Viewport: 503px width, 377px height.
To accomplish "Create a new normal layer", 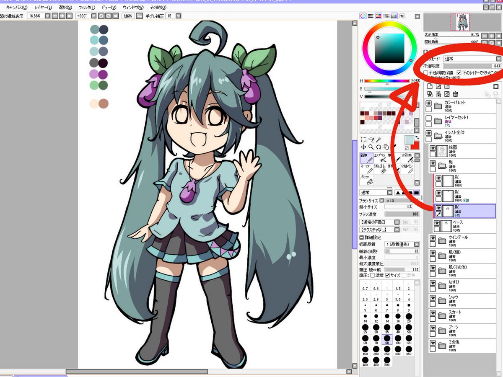I will coord(429,86).
